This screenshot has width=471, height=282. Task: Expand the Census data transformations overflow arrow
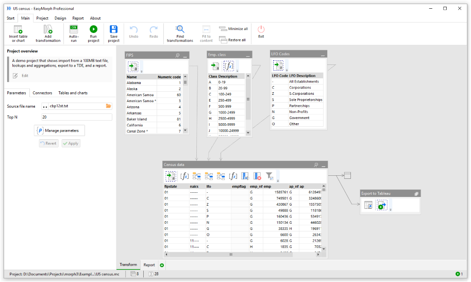point(278,180)
